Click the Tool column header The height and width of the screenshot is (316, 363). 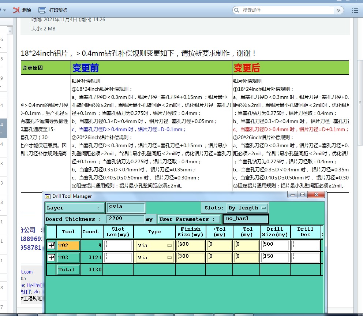click(x=68, y=232)
